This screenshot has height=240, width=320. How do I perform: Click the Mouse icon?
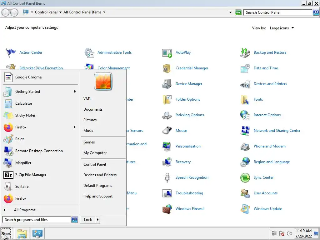coord(167,131)
